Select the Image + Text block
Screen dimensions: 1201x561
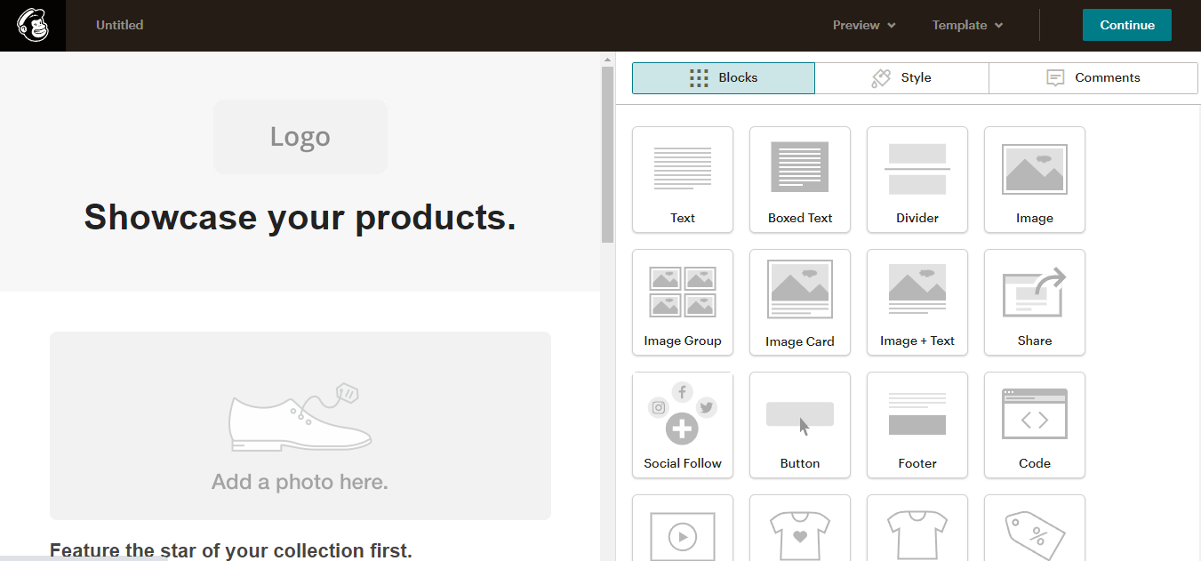[917, 301]
